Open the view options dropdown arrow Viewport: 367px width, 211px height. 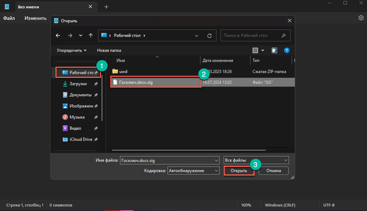tap(262, 50)
